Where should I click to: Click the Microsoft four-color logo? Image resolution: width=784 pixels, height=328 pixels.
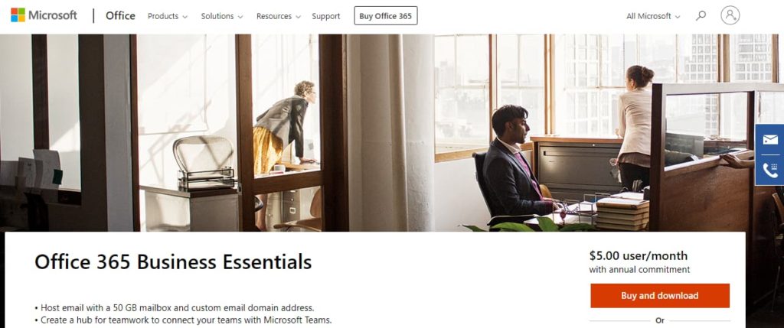[x=18, y=15]
